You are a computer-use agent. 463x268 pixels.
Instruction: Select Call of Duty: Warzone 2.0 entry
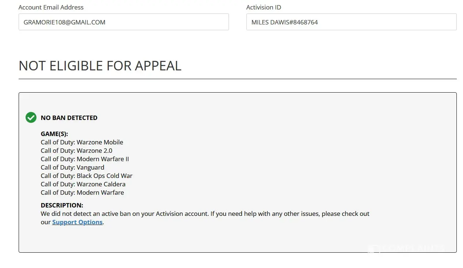click(77, 151)
